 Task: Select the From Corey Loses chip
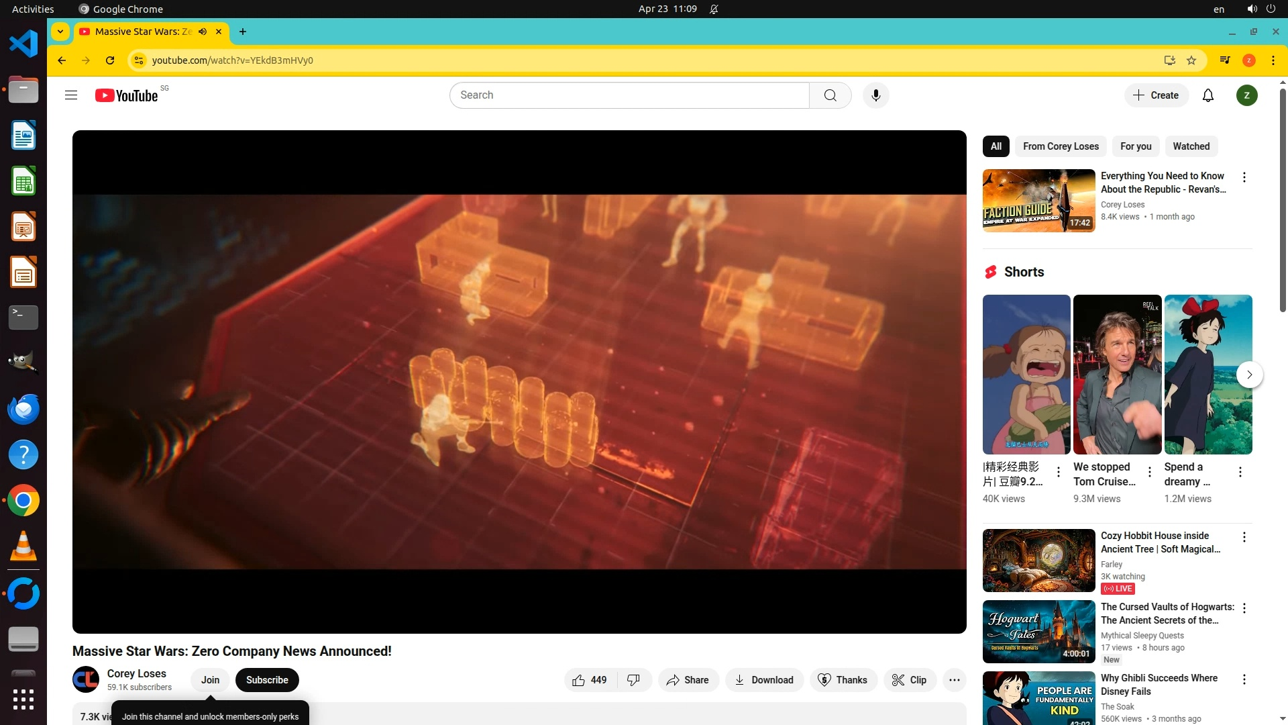[1061, 146]
